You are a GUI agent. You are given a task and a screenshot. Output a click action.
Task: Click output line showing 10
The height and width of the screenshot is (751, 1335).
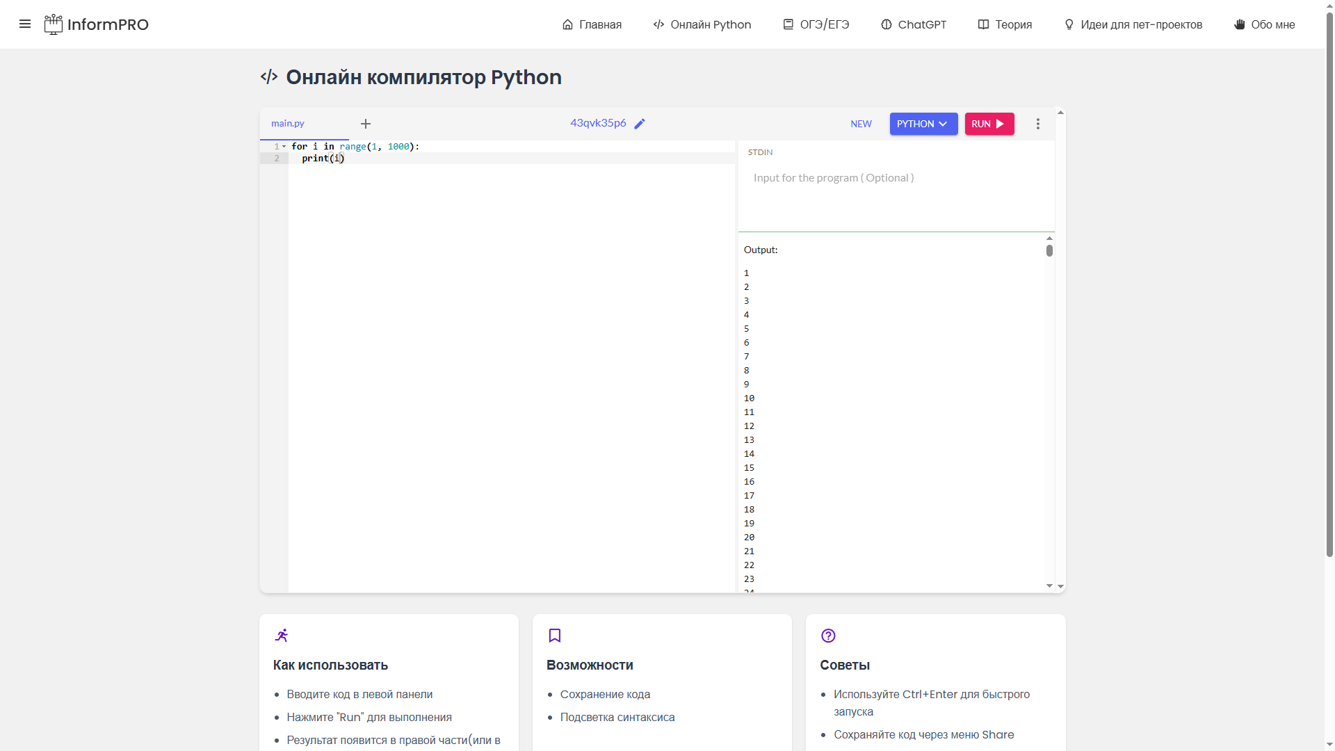(749, 398)
